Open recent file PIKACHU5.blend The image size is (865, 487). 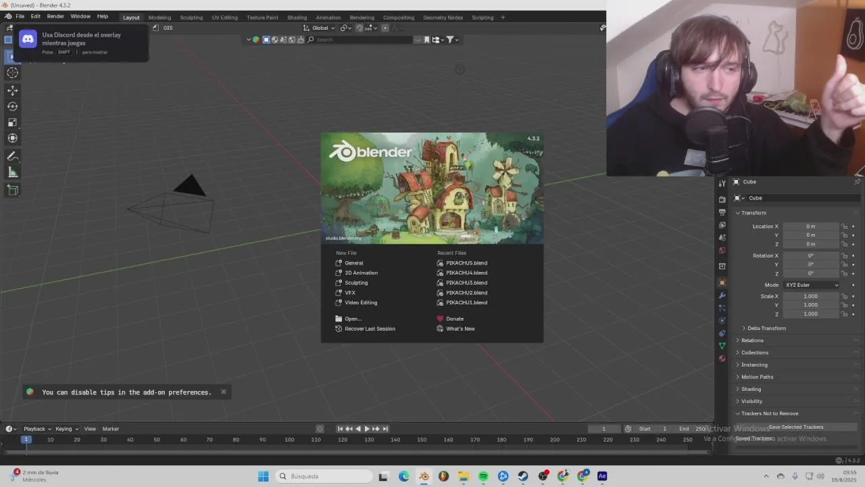coord(466,263)
